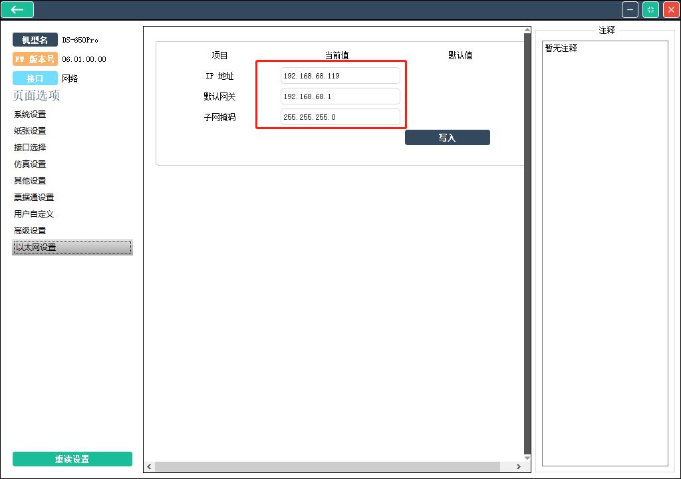Screen dimensions: 681x479
Task: Click the resize window icon
Action: (650, 9)
